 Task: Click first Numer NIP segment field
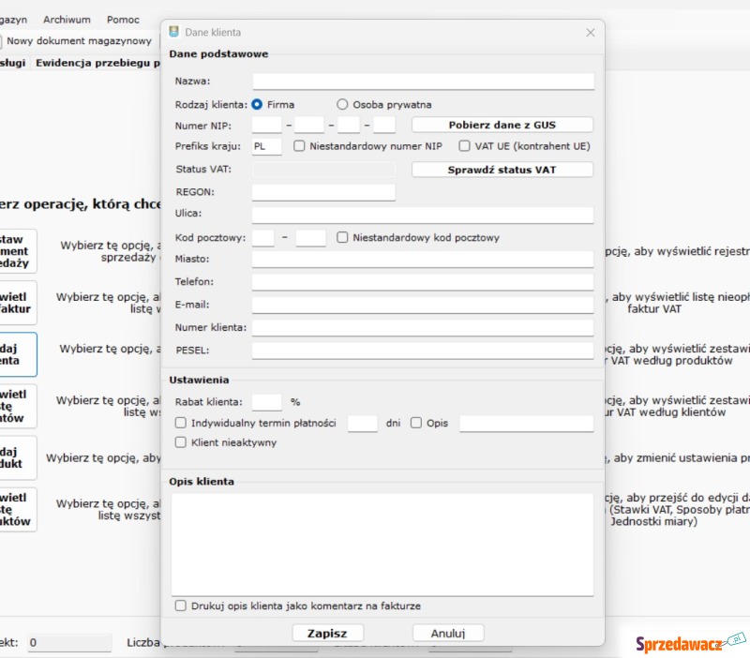pyautogui.click(x=266, y=125)
